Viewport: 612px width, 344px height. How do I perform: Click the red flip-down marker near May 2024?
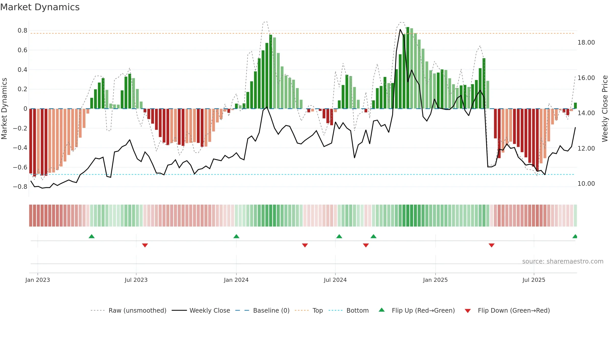click(x=305, y=245)
